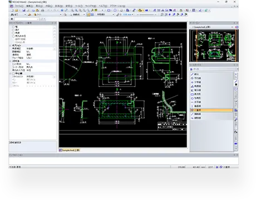This screenshot has width=256, height=200.
Task: Click the Save floppy disk icon
Action: (x=24, y=11)
